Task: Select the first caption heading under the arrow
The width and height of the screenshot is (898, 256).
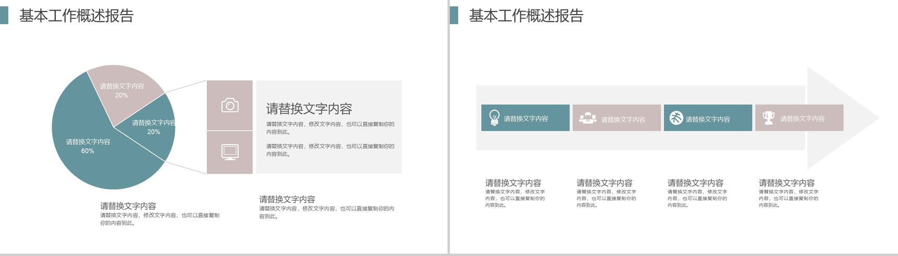Action: [513, 183]
